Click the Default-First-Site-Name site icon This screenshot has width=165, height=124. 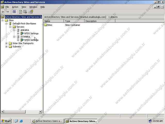[10, 23]
